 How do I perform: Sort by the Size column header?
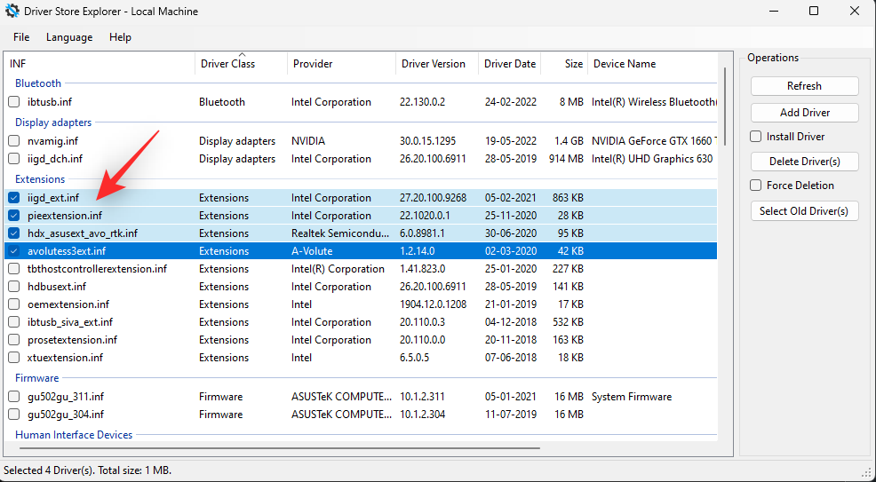[x=564, y=64]
